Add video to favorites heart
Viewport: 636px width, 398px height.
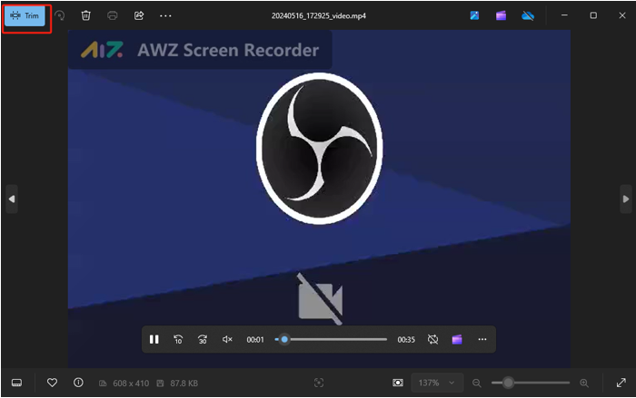click(52, 383)
